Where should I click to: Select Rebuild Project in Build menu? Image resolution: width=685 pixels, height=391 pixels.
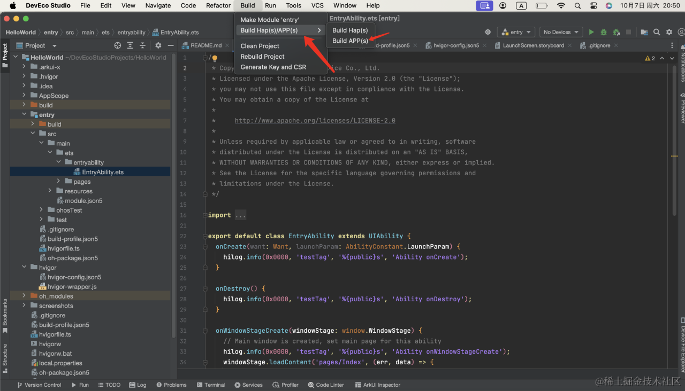pyautogui.click(x=281, y=57)
